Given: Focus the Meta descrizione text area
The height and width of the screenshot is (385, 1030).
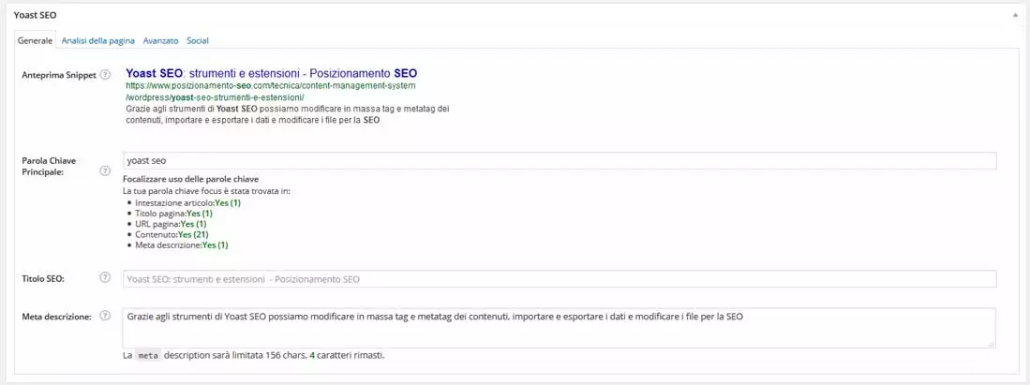Looking at the screenshot, I should click(x=560, y=328).
